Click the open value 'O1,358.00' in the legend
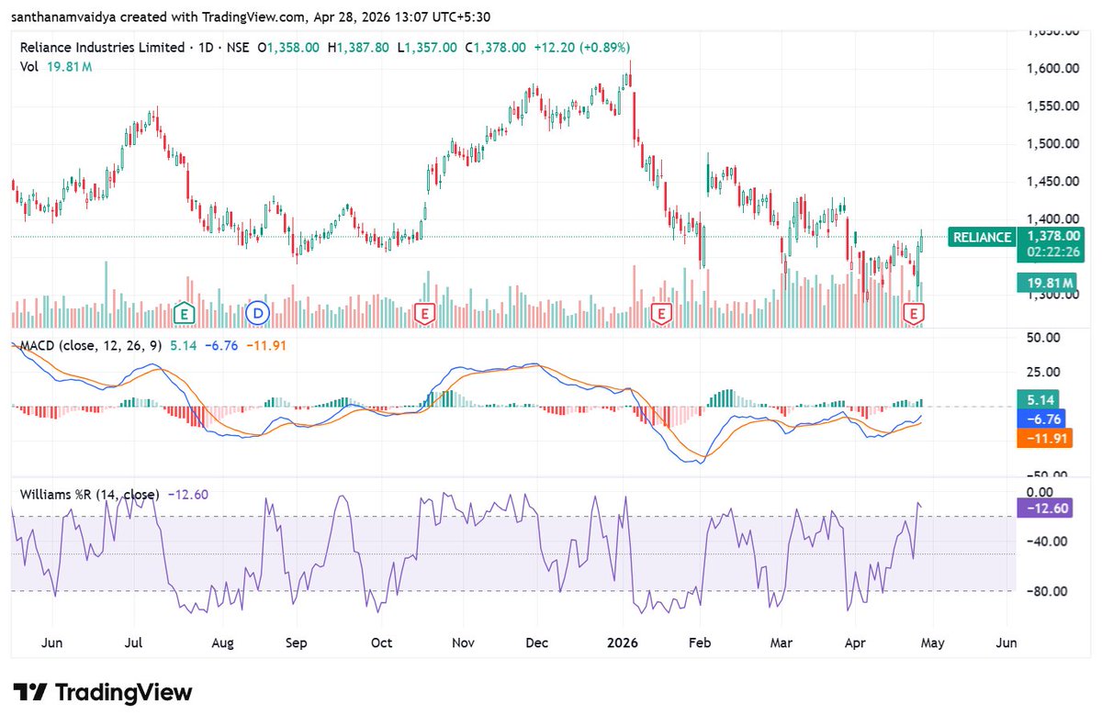Screen dimensions: 1102x726 pyautogui.click(x=288, y=48)
